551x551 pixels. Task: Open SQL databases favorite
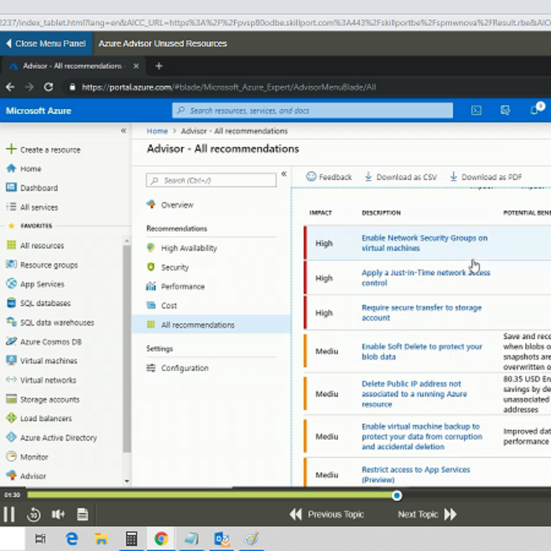click(39, 303)
